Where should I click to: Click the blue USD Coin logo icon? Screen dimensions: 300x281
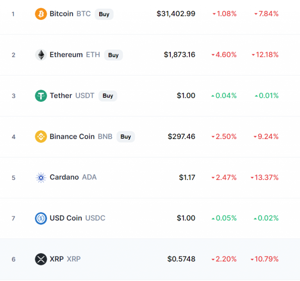41,218
